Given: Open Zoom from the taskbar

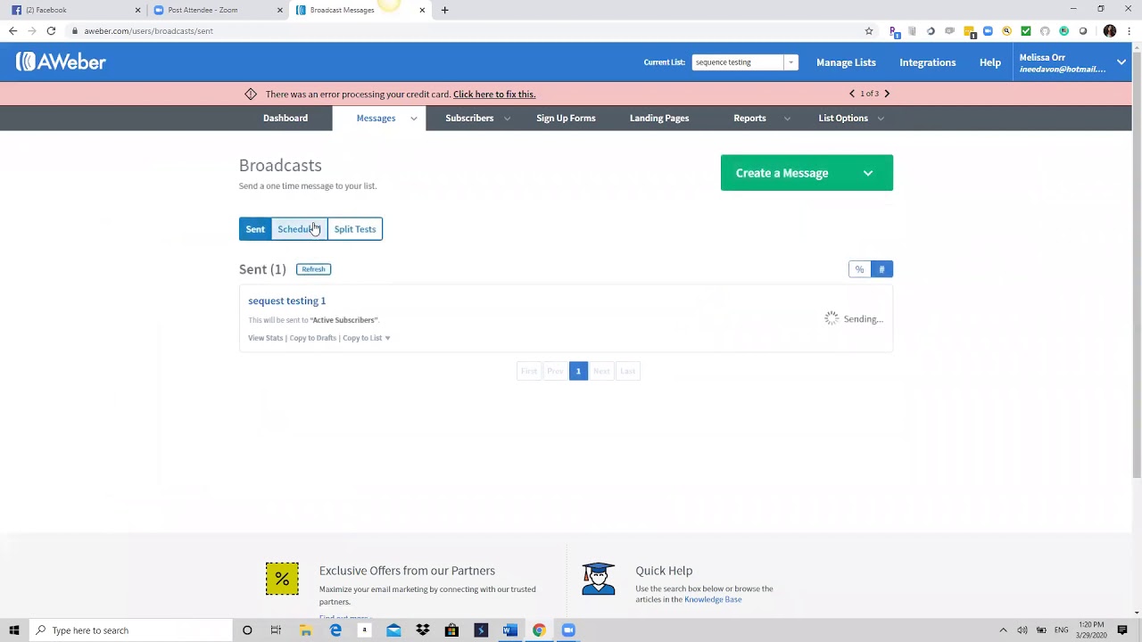Looking at the screenshot, I should tap(568, 630).
